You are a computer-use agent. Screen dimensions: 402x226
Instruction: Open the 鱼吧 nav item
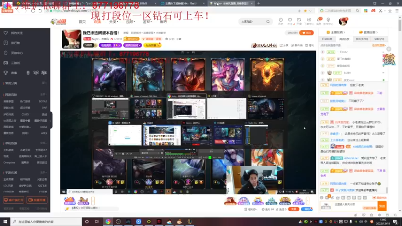point(163,22)
